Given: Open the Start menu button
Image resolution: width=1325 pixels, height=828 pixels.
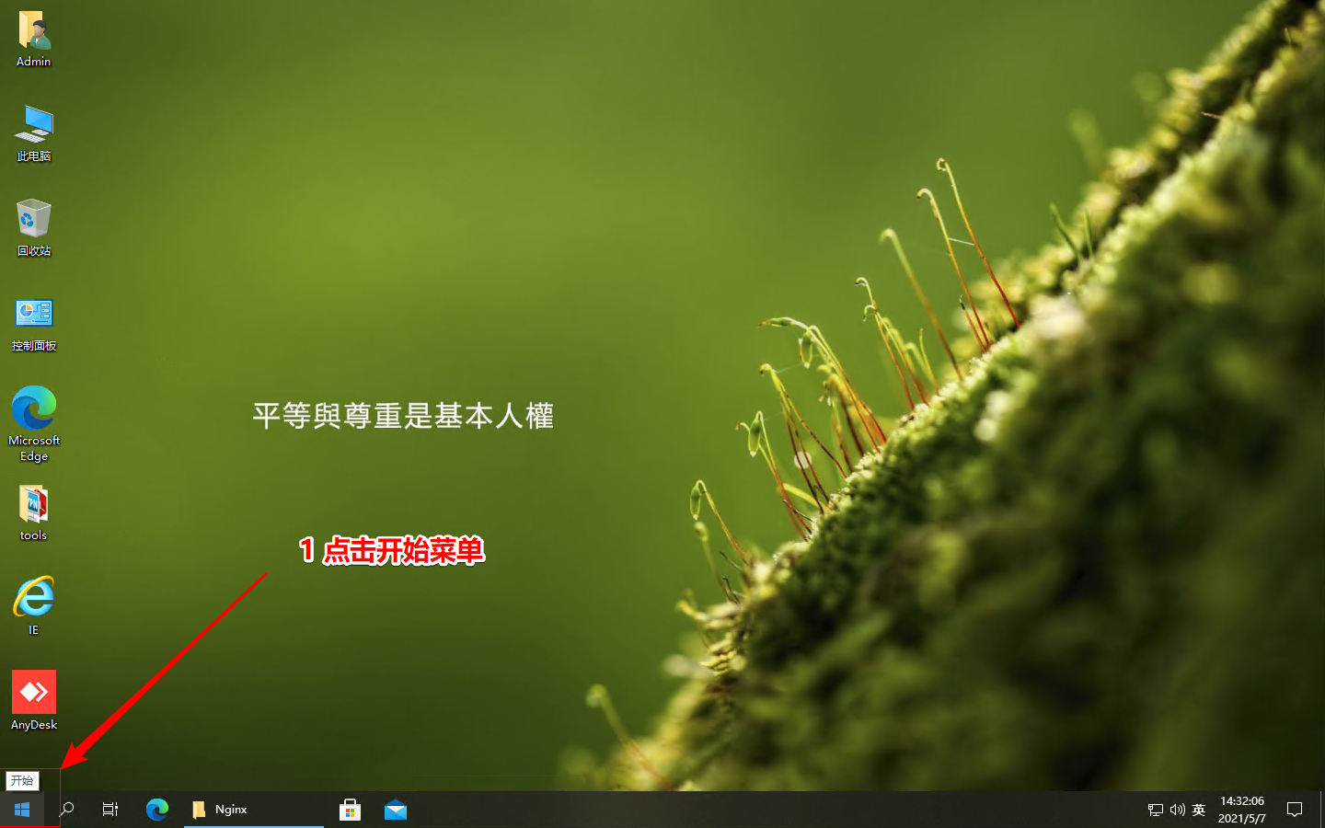Looking at the screenshot, I should pyautogui.click(x=22, y=810).
